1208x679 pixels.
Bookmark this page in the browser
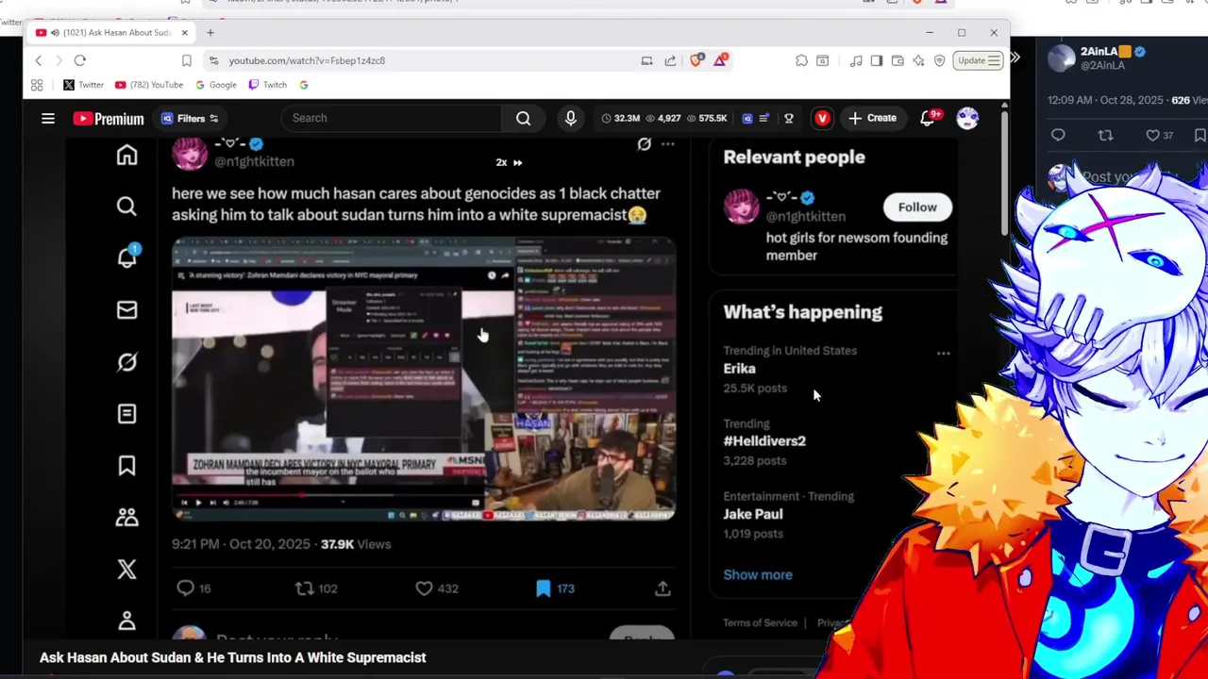pos(186,60)
